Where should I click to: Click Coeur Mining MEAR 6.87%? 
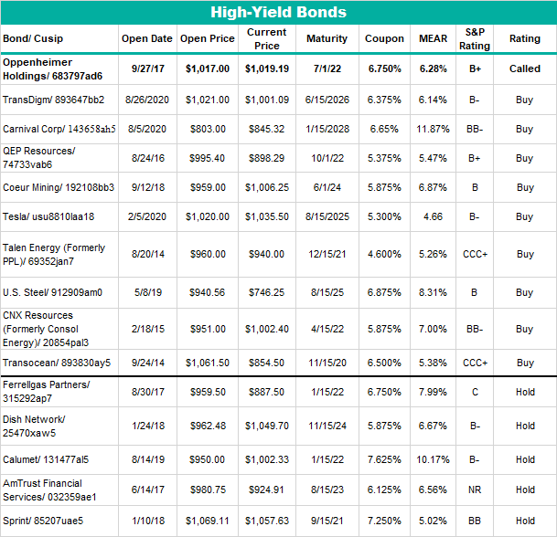[433, 187]
